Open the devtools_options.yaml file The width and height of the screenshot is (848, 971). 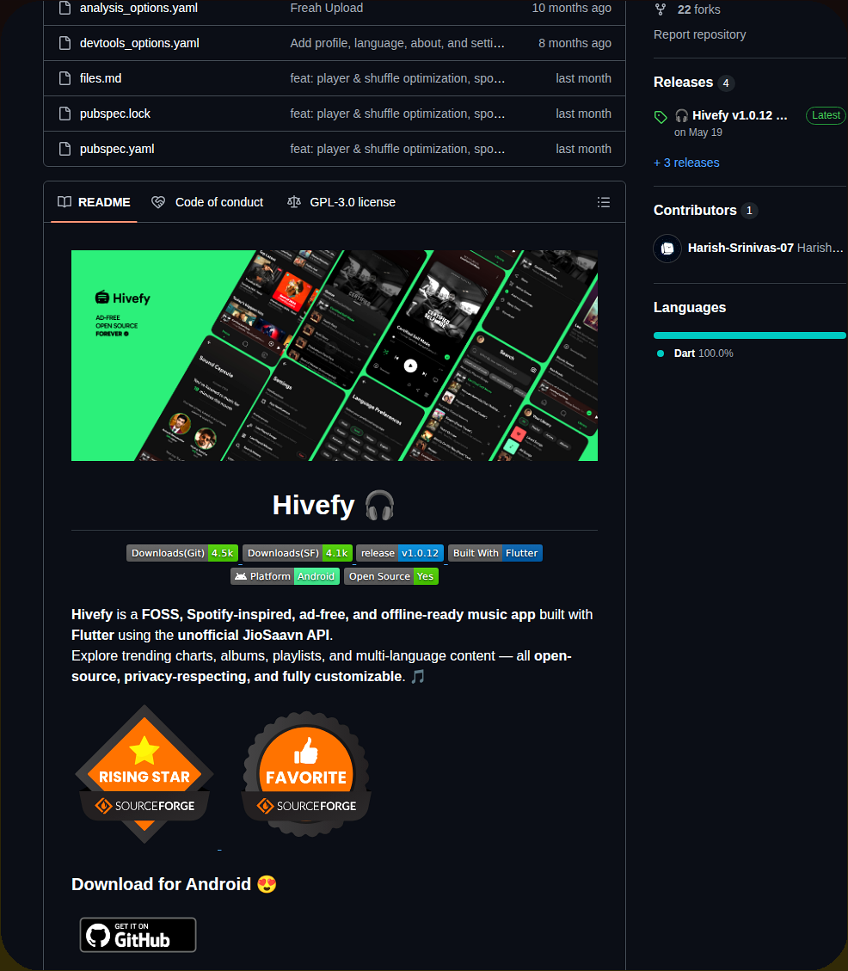pyautogui.click(x=139, y=43)
